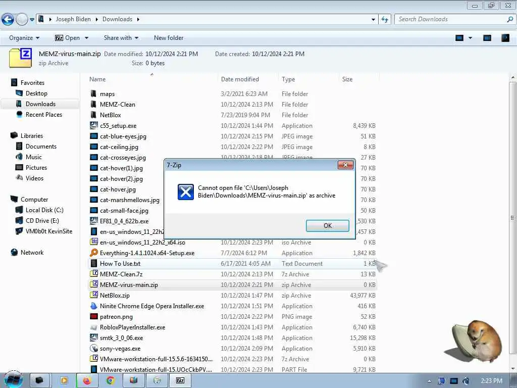Image resolution: width=517 pixels, height=388 pixels.
Task: Sort by Type column header
Action: pyautogui.click(x=288, y=79)
